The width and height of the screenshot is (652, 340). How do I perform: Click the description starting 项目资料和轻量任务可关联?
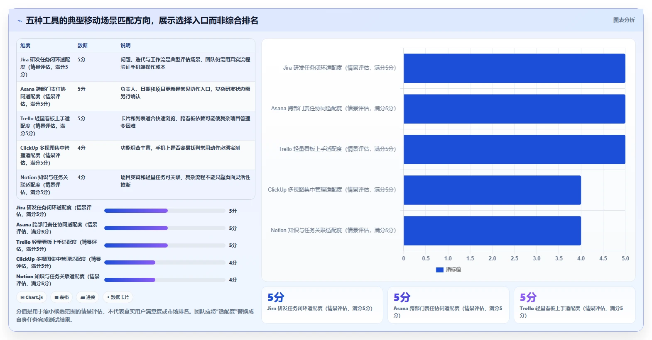[185, 181]
